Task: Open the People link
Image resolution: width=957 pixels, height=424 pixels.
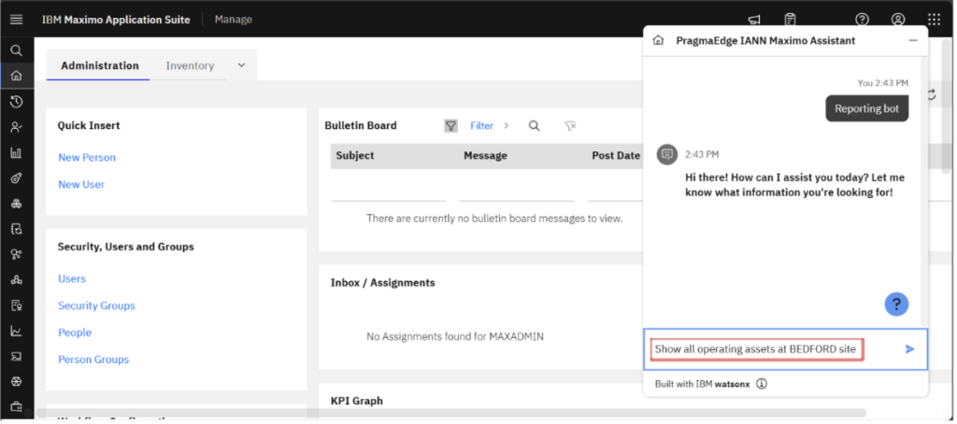Action: tap(75, 332)
